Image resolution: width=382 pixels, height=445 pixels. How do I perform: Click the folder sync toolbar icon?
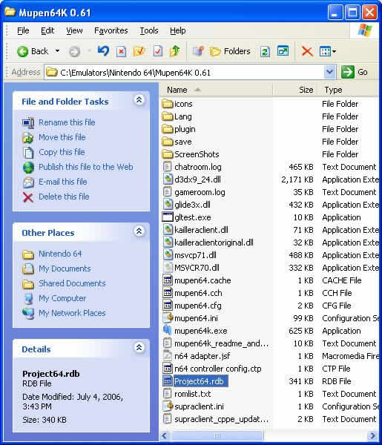pyautogui.click(x=265, y=51)
